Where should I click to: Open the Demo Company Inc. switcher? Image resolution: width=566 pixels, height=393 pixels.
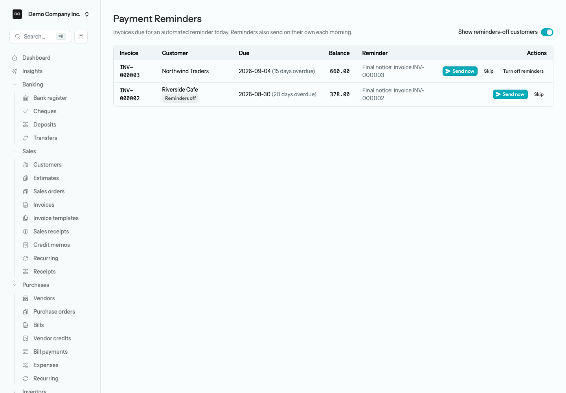pos(51,14)
